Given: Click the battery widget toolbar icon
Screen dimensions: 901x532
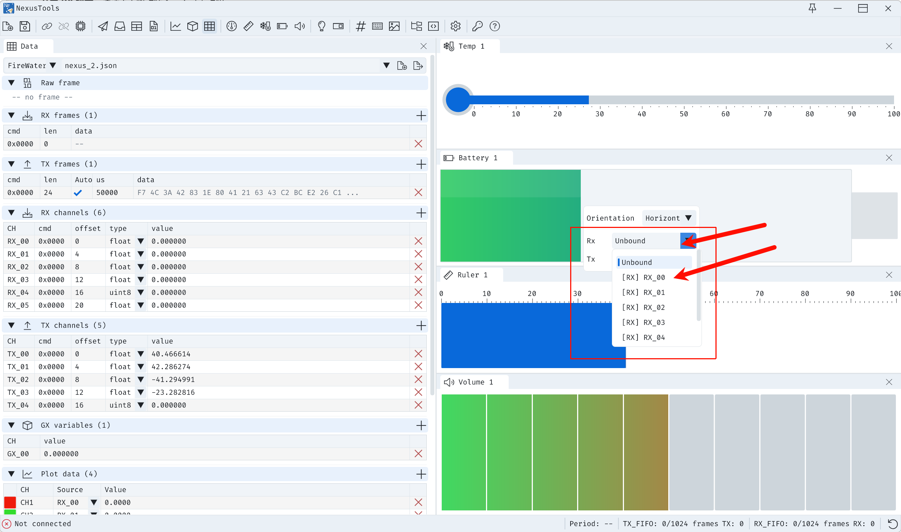Looking at the screenshot, I should pos(282,26).
